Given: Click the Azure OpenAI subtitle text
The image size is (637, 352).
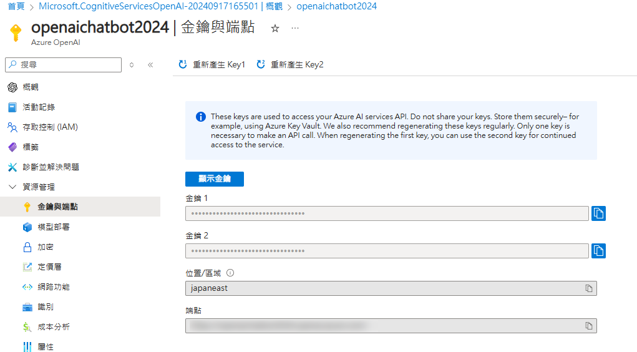Looking at the screenshot, I should (56, 42).
